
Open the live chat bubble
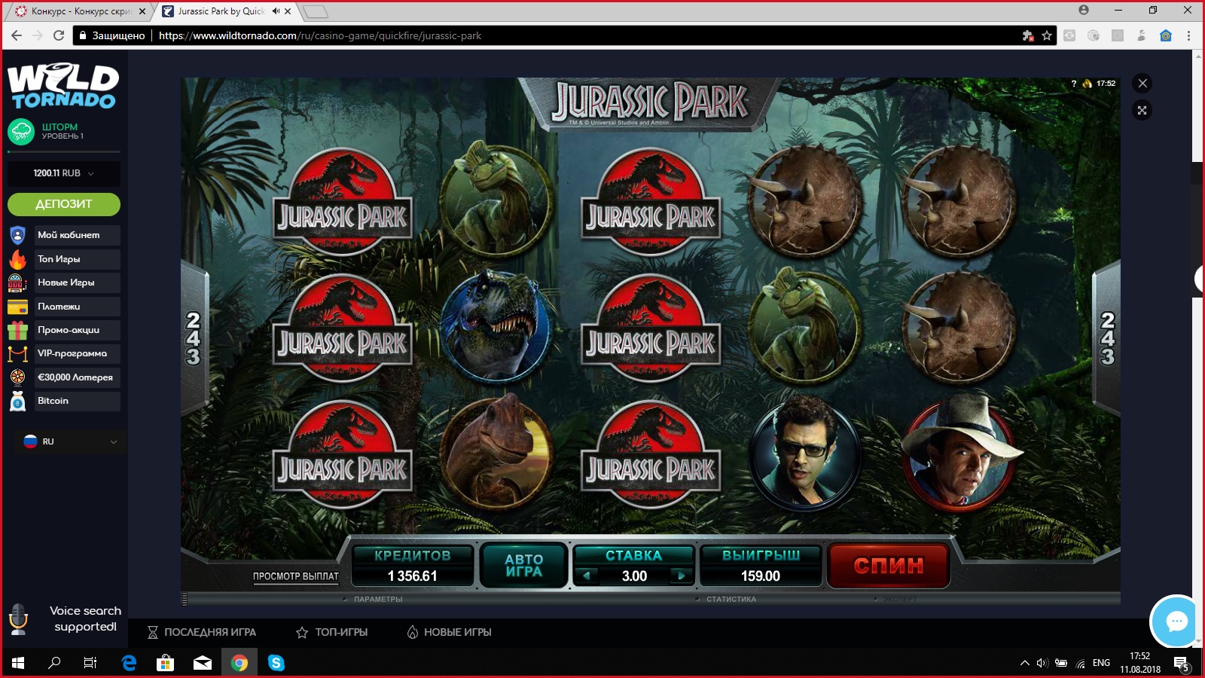pos(1176,621)
